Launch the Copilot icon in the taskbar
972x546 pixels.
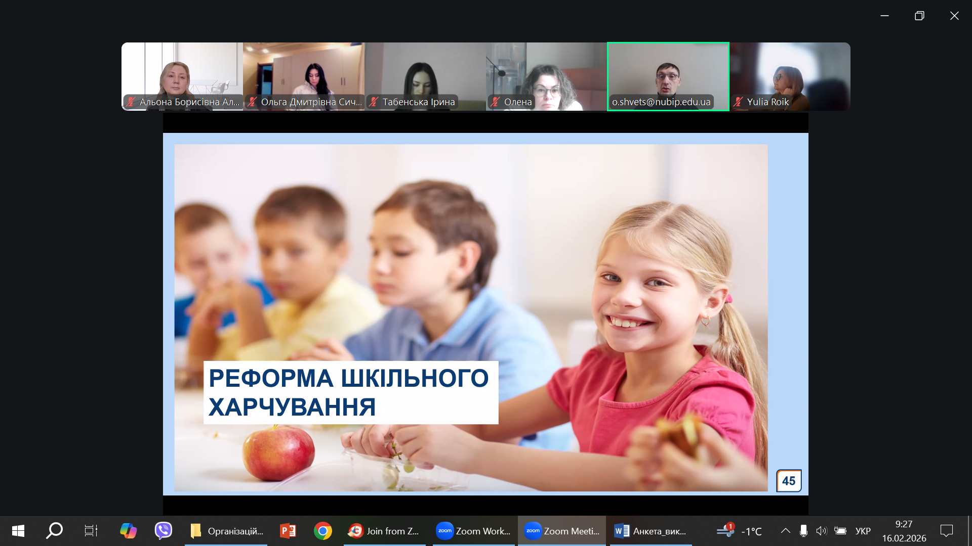click(x=128, y=531)
